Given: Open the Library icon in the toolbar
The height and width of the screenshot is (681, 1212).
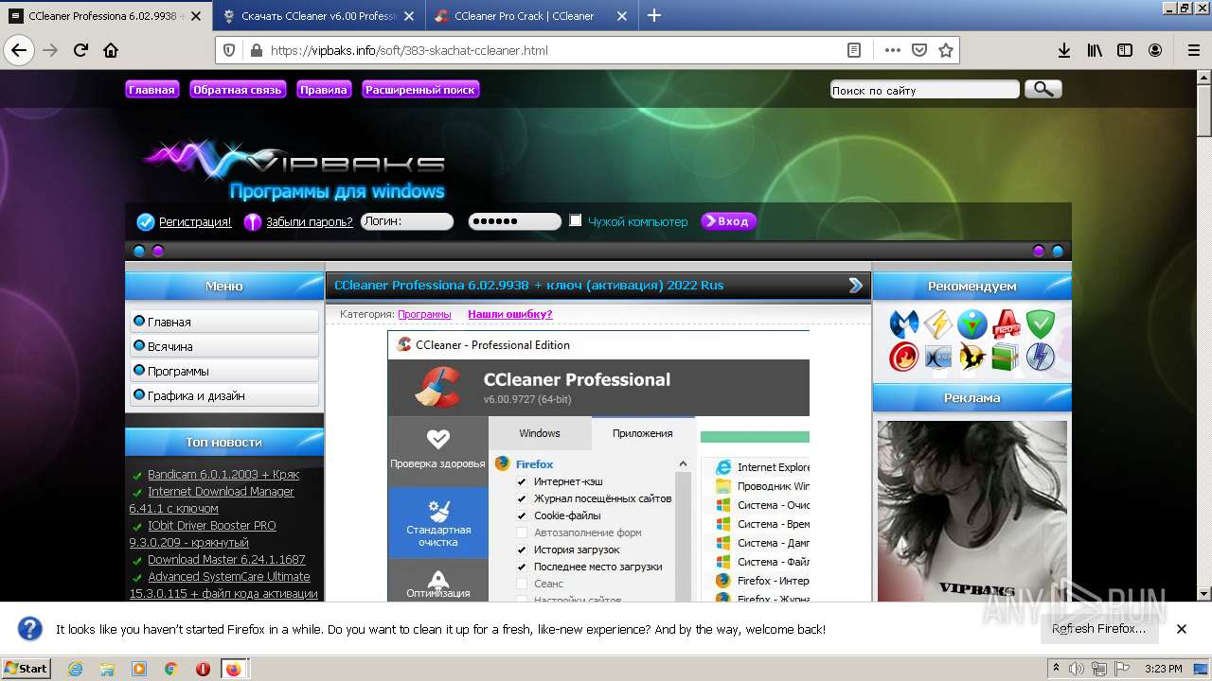Looking at the screenshot, I should (1095, 50).
